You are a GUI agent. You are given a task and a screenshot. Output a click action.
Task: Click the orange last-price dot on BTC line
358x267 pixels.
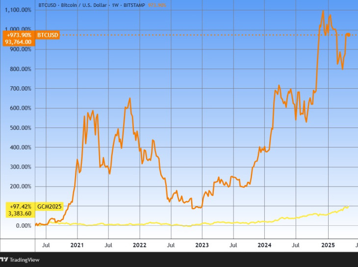pyautogui.click(x=348, y=35)
